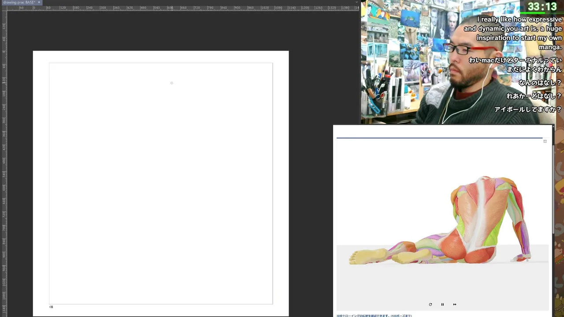Switch to the 'drawing prac BASE' document tab
The width and height of the screenshot is (564, 317).
click(19, 3)
